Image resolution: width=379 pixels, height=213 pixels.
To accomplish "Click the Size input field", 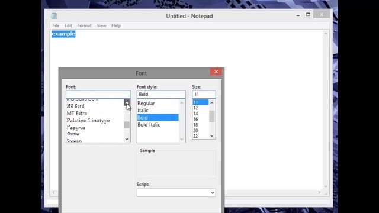I will (204, 95).
